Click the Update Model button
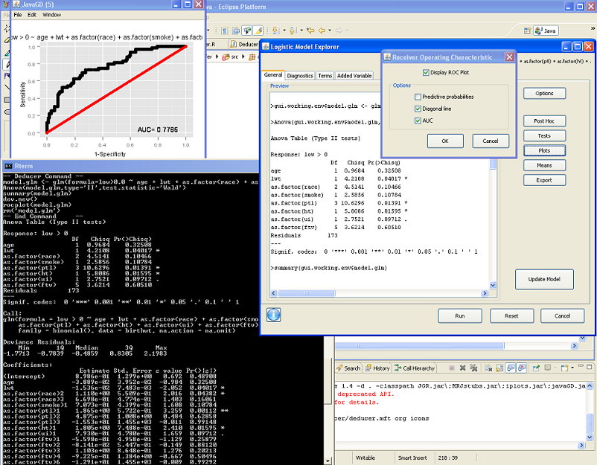Image resolution: width=597 pixels, height=465 pixels. pos(544,279)
